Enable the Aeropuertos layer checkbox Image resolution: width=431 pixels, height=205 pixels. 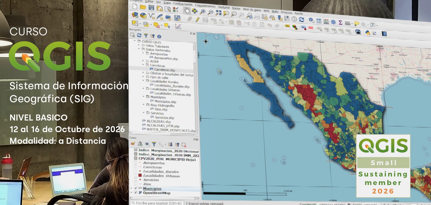click(135, 162)
